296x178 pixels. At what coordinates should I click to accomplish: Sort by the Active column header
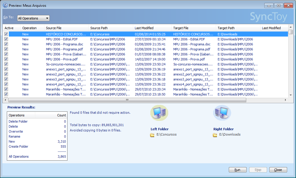(x=12, y=28)
